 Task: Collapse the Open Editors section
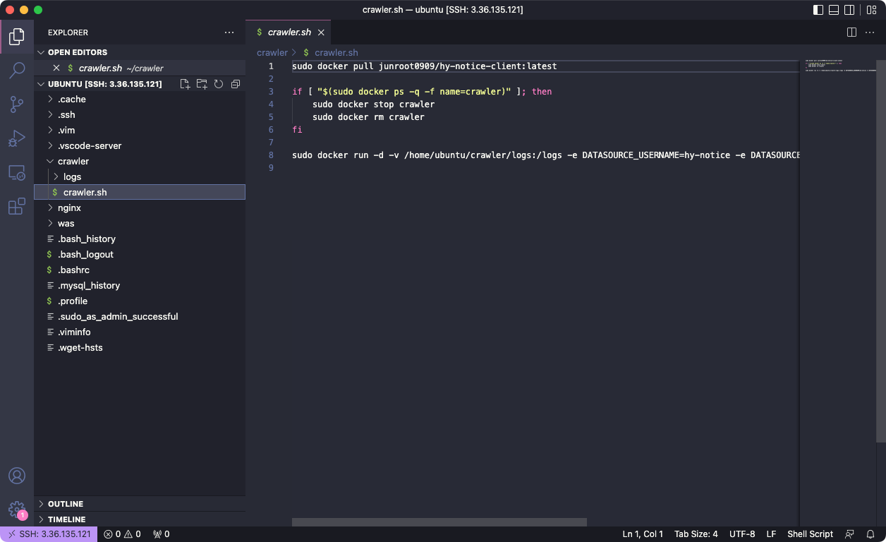(140, 52)
